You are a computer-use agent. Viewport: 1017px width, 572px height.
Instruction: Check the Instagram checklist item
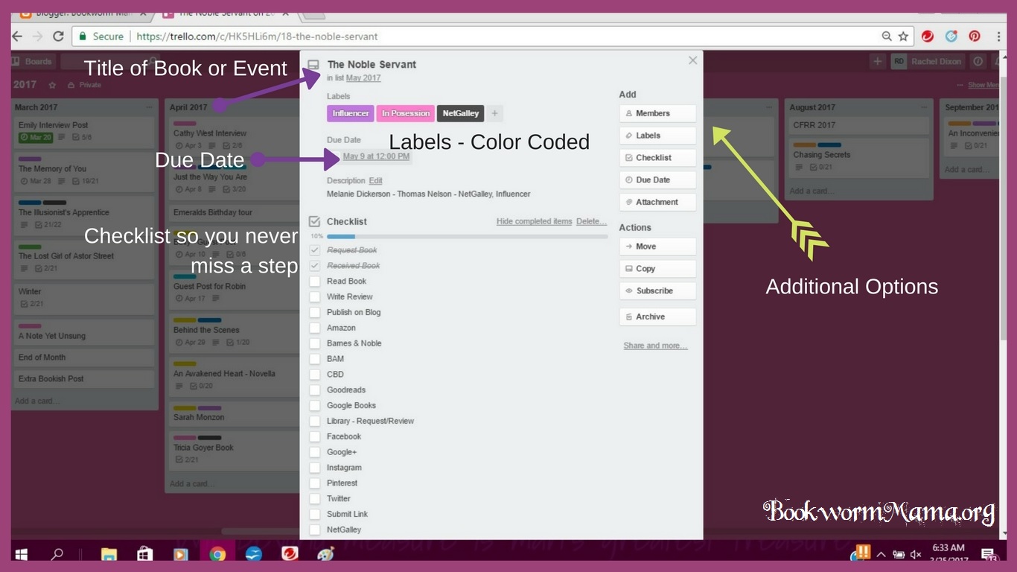pos(314,468)
